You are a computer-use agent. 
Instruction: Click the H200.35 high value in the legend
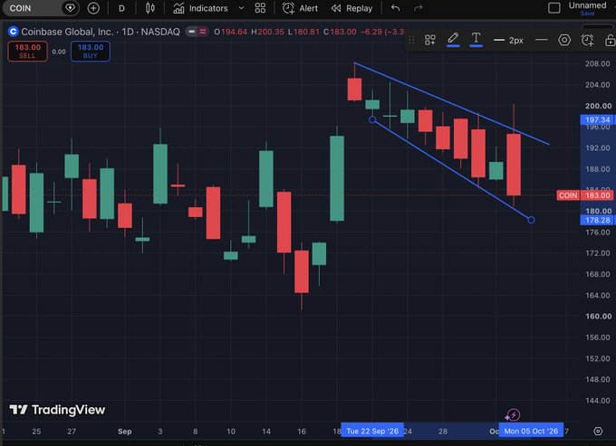click(x=267, y=32)
